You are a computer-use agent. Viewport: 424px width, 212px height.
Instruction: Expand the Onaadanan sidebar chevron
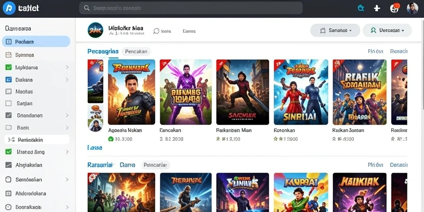pos(67,116)
